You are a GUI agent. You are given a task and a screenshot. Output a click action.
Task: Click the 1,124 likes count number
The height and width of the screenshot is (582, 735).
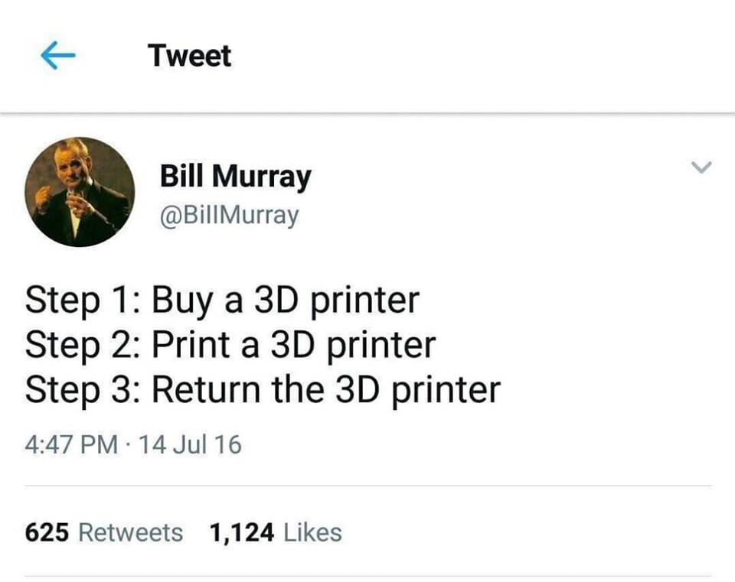[241, 533]
